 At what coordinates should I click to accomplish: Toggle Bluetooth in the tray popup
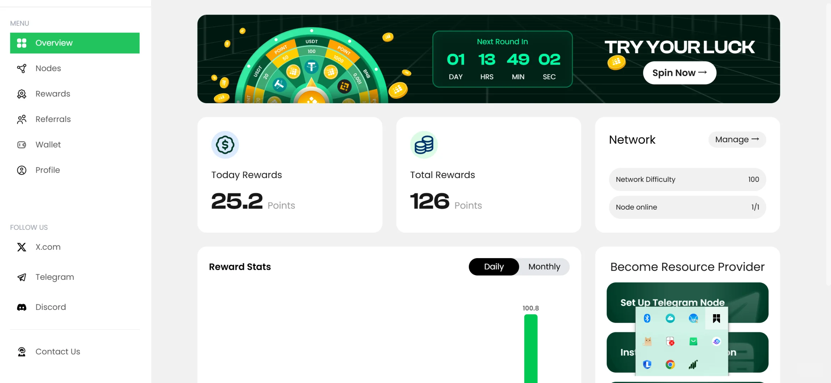click(647, 318)
